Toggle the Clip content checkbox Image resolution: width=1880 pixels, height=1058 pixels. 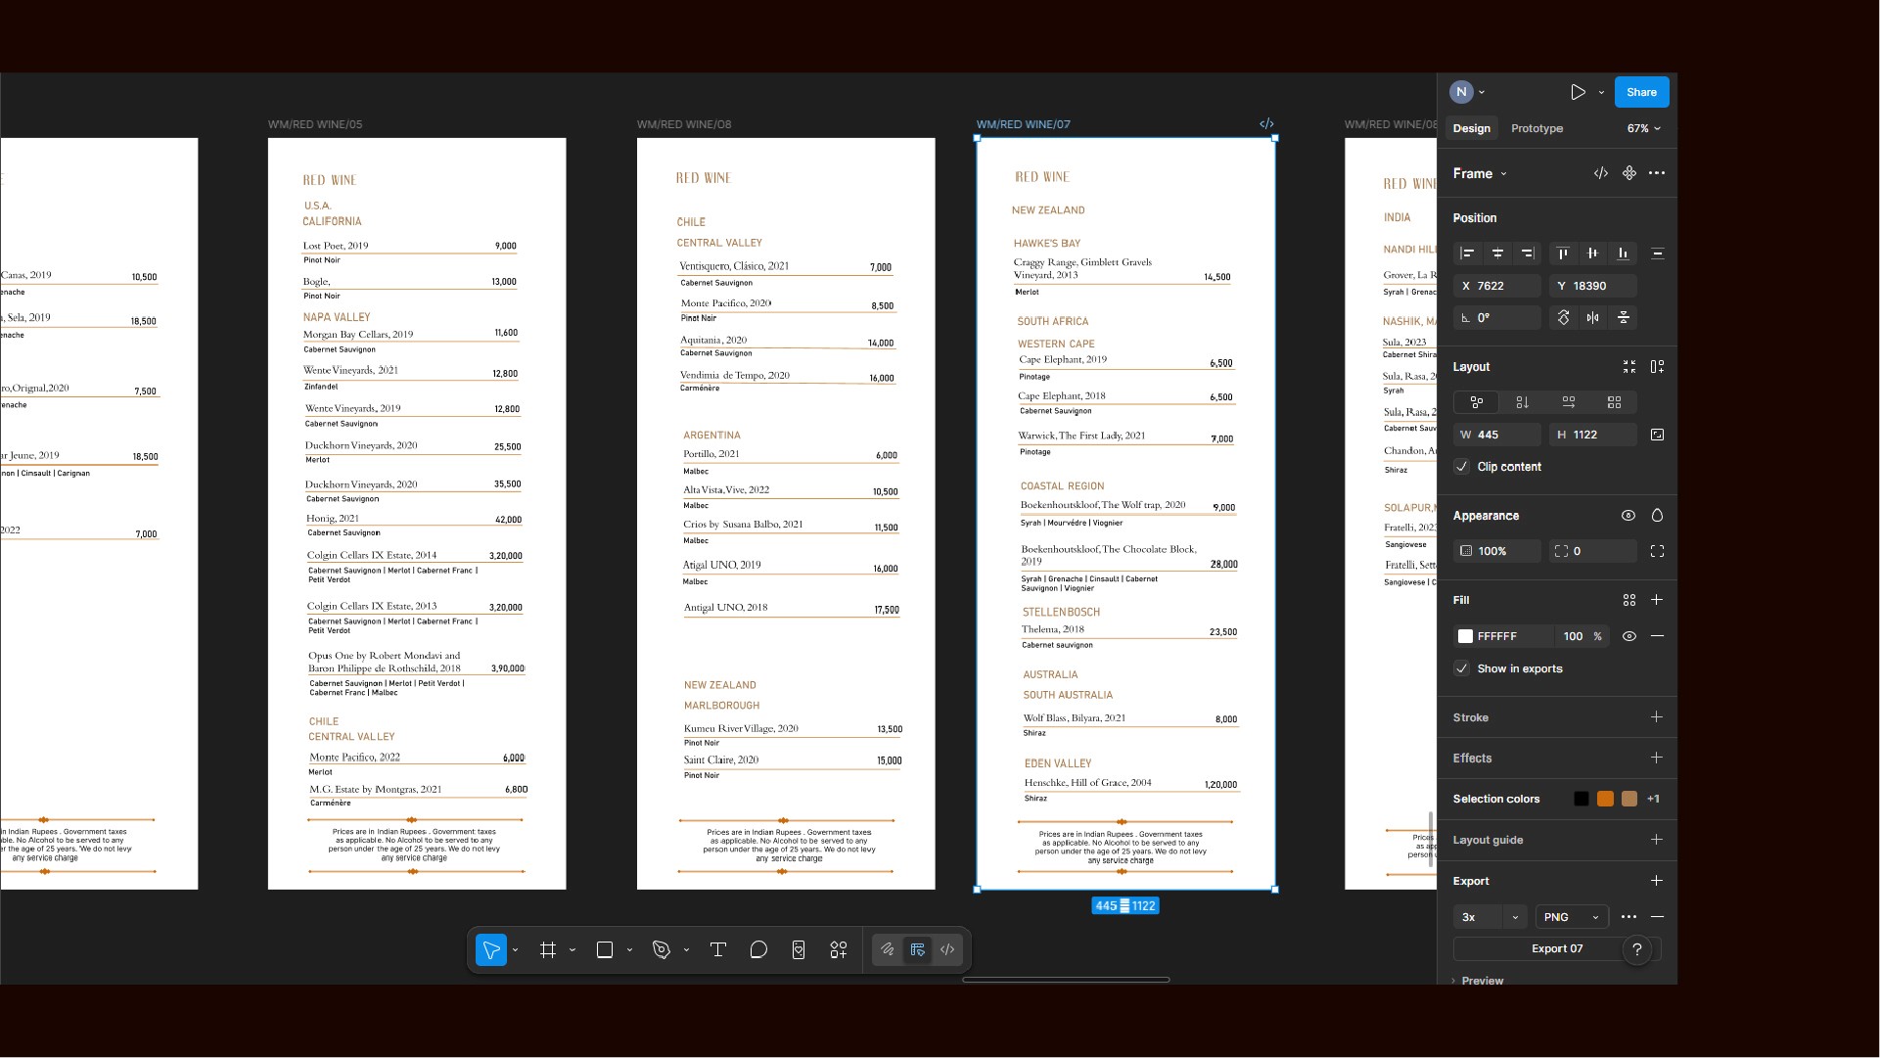1462,467
